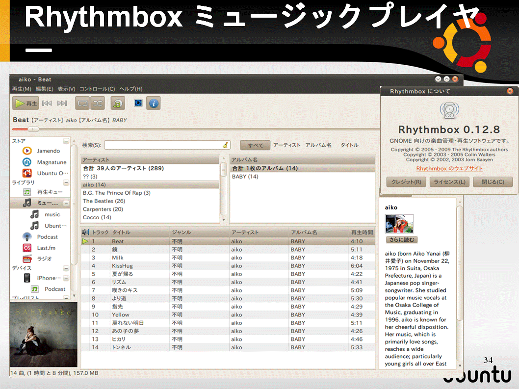Select the タイトル search filter
Viewport: 519px width, 389px height.
tap(350, 145)
